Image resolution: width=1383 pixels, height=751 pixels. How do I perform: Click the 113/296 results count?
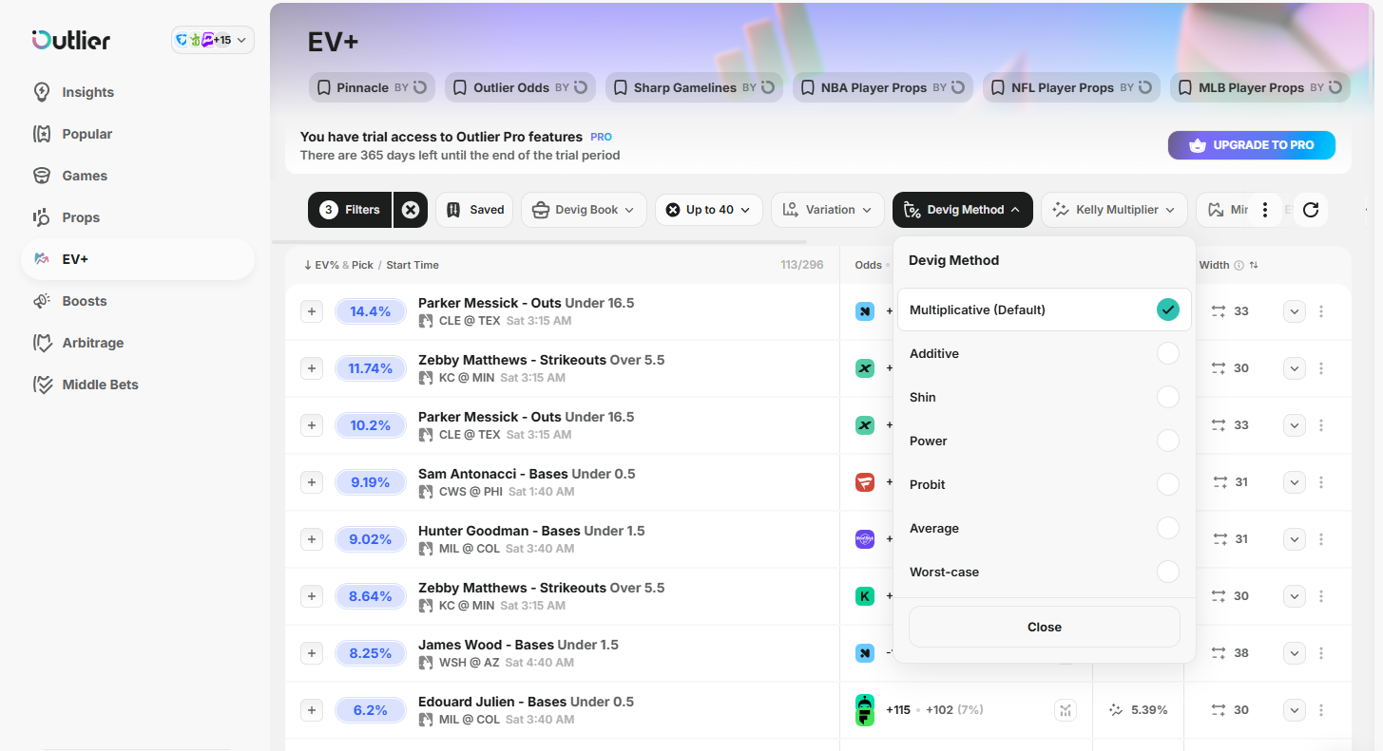coord(802,265)
